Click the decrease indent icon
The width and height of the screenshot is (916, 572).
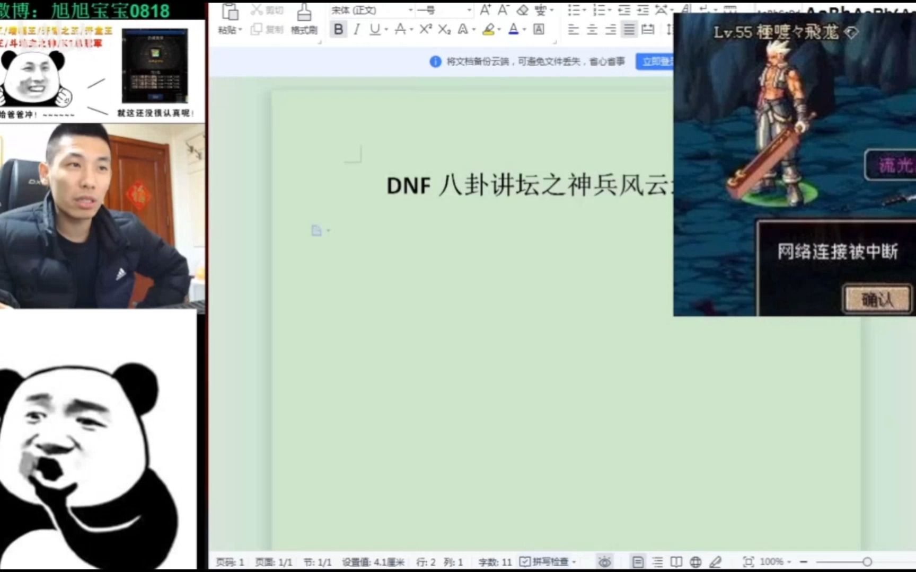(624, 10)
